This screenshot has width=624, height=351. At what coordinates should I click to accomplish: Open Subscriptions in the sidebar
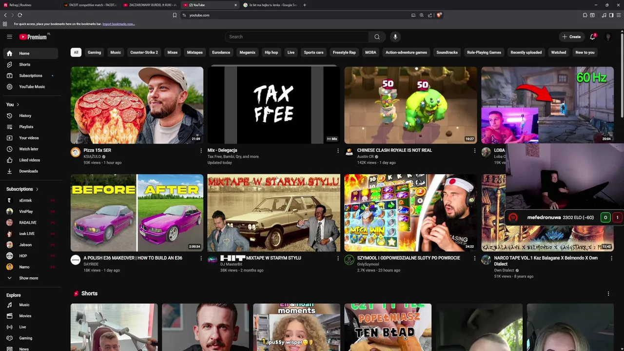point(30,76)
